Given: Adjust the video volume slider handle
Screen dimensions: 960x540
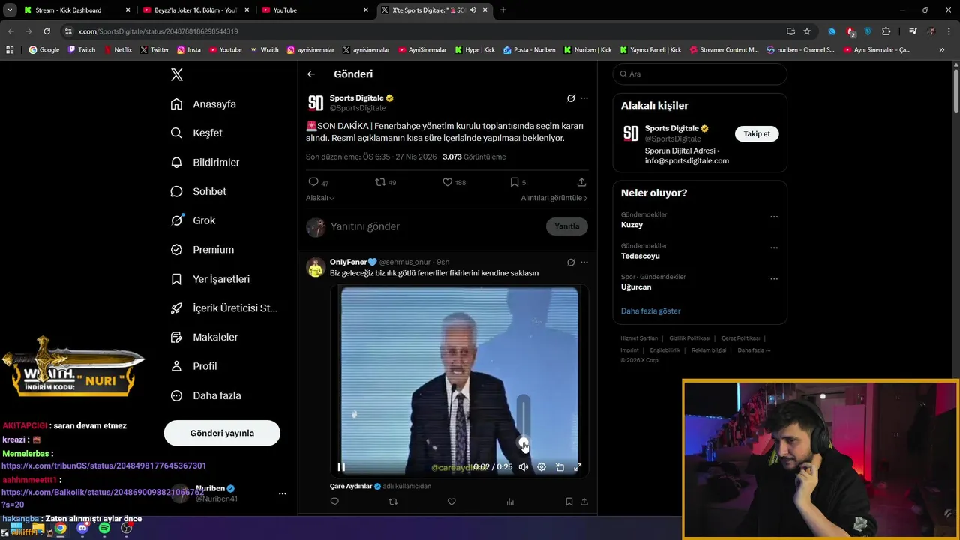Looking at the screenshot, I should click(523, 442).
